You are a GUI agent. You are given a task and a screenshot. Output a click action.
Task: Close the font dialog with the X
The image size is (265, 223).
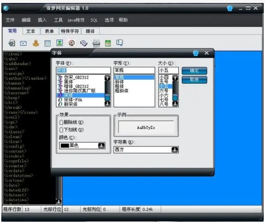207,53
